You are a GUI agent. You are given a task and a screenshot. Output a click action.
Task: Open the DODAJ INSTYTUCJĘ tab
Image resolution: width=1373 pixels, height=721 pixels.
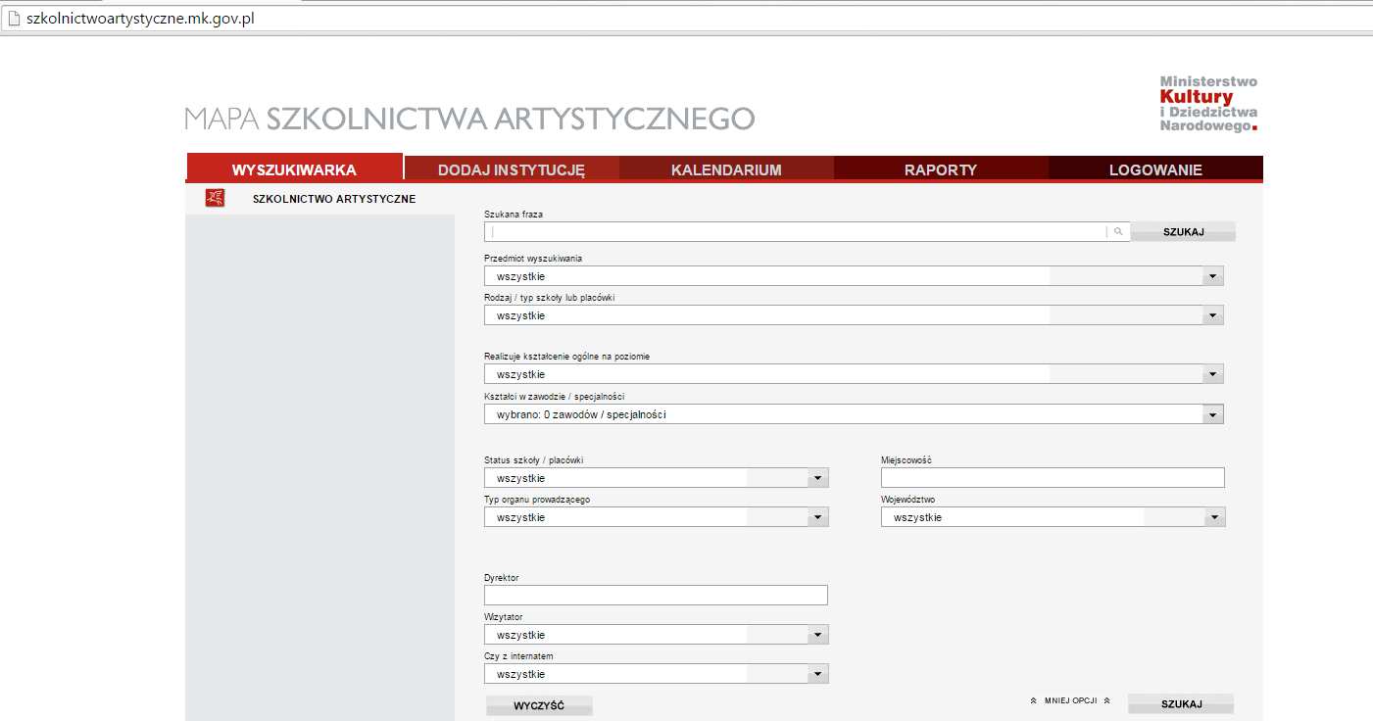tap(512, 169)
